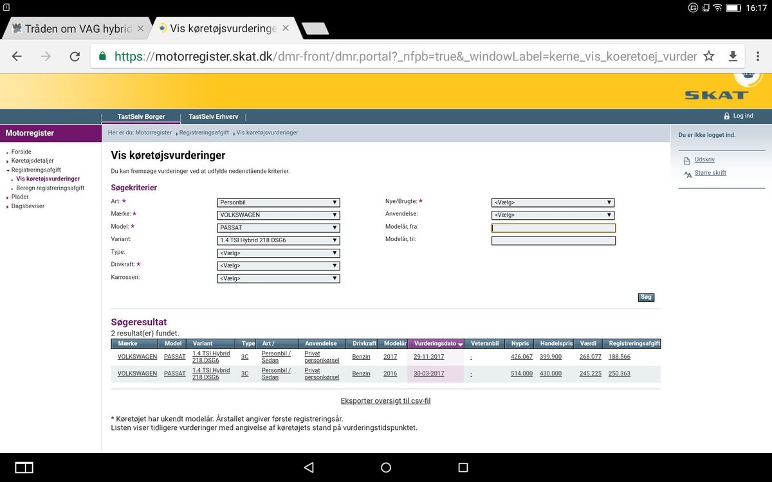Click the Søg search button
Viewport: 772px width, 482px height.
coord(646,297)
